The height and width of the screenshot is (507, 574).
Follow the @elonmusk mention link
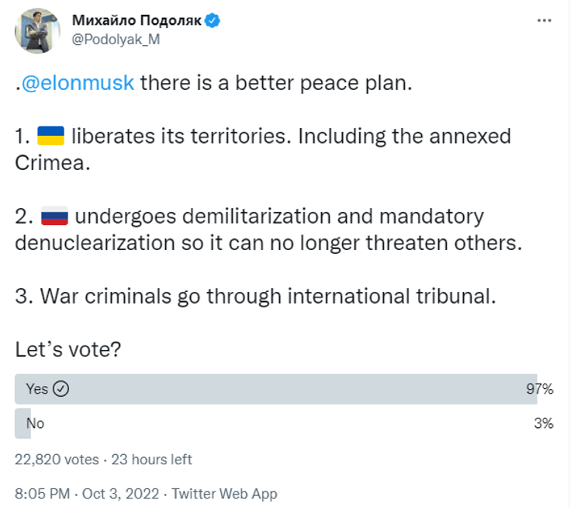(x=78, y=83)
